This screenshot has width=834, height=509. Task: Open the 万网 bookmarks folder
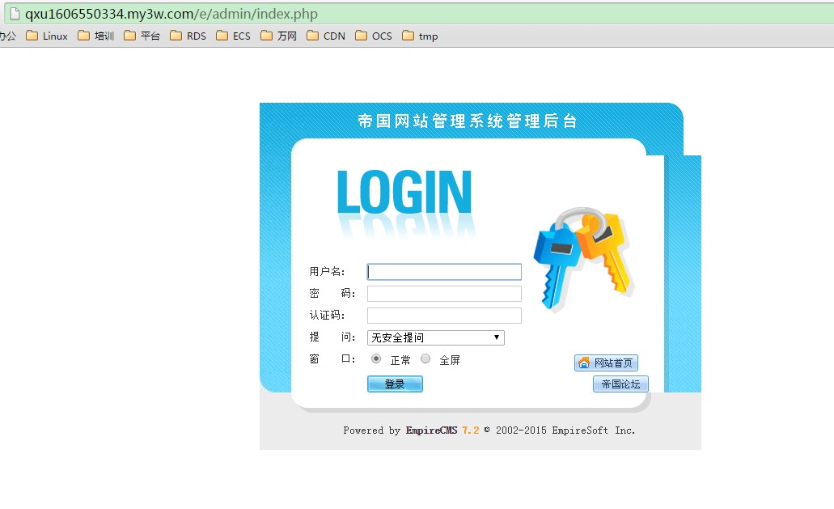279,36
